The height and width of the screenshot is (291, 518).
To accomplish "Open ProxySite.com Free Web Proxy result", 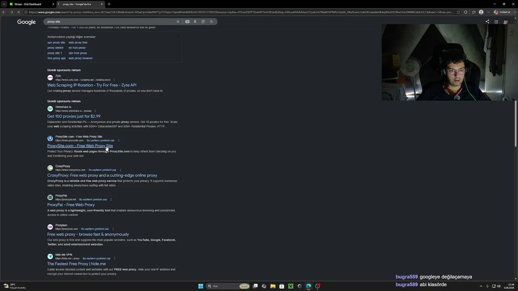I will [80, 146].
